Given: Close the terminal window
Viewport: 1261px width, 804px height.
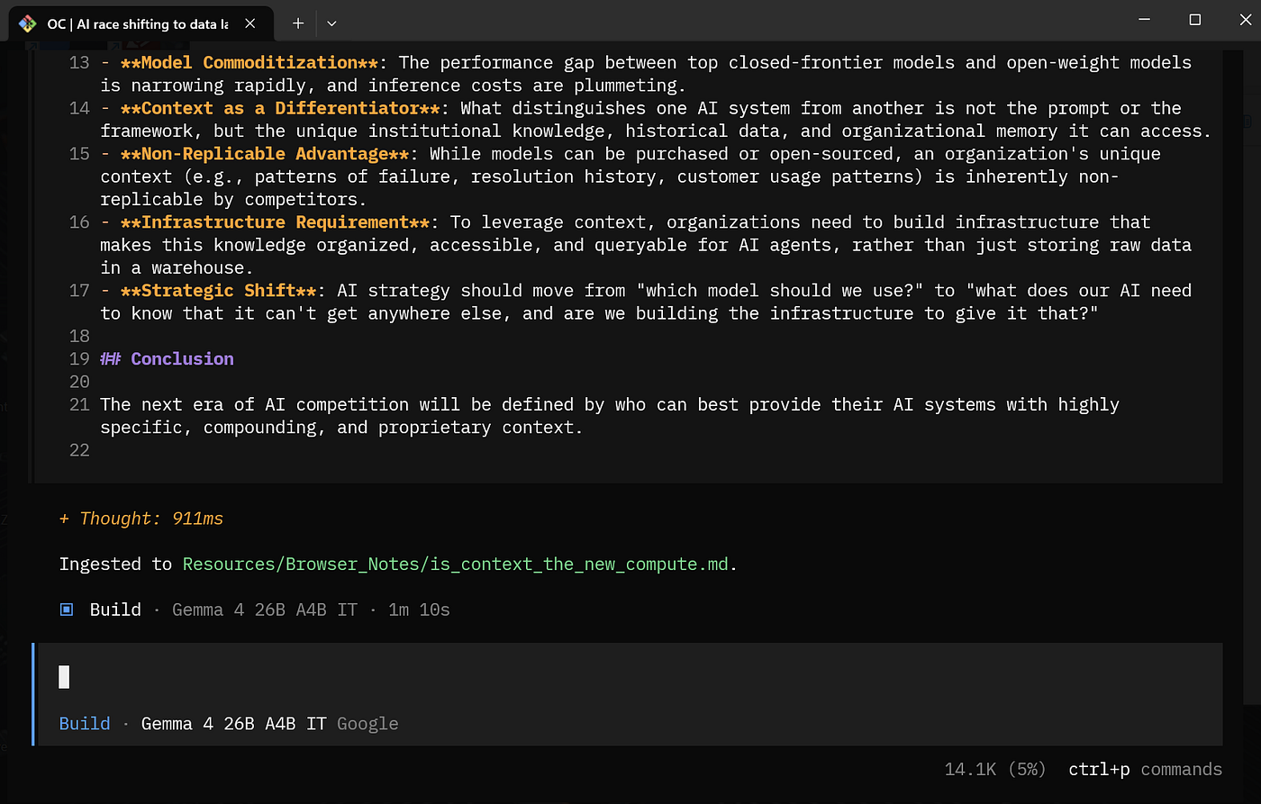Looking at the screenshot, I should pyautogui.click(x=1245, y=20).
